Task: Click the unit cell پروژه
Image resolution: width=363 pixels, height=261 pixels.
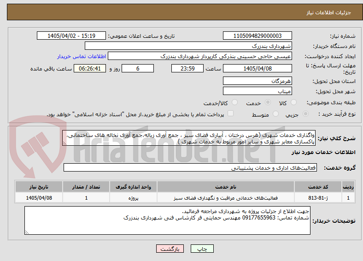Action: [x=133, y=198]
